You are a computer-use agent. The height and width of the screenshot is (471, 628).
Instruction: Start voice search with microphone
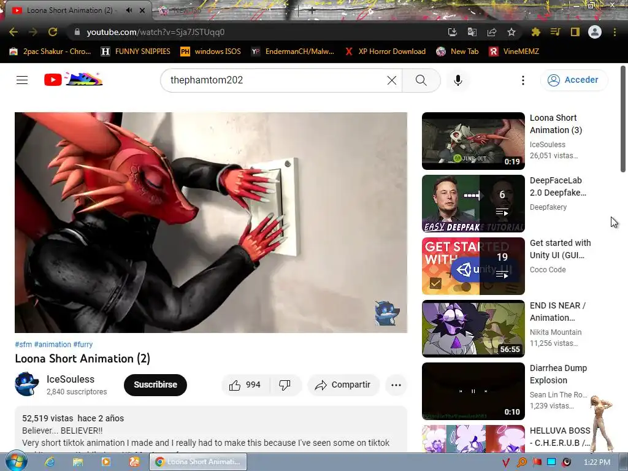pyautogui.click(x=458, y=80)
